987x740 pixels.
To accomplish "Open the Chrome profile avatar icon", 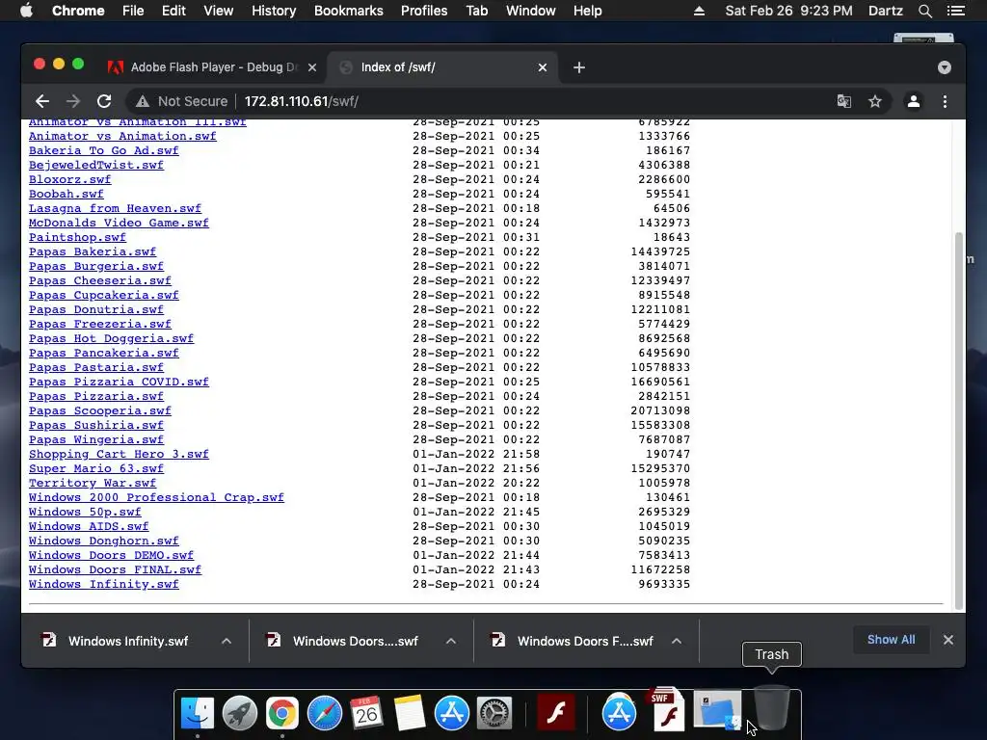I will pyautogui.click(x=914, y=101).
